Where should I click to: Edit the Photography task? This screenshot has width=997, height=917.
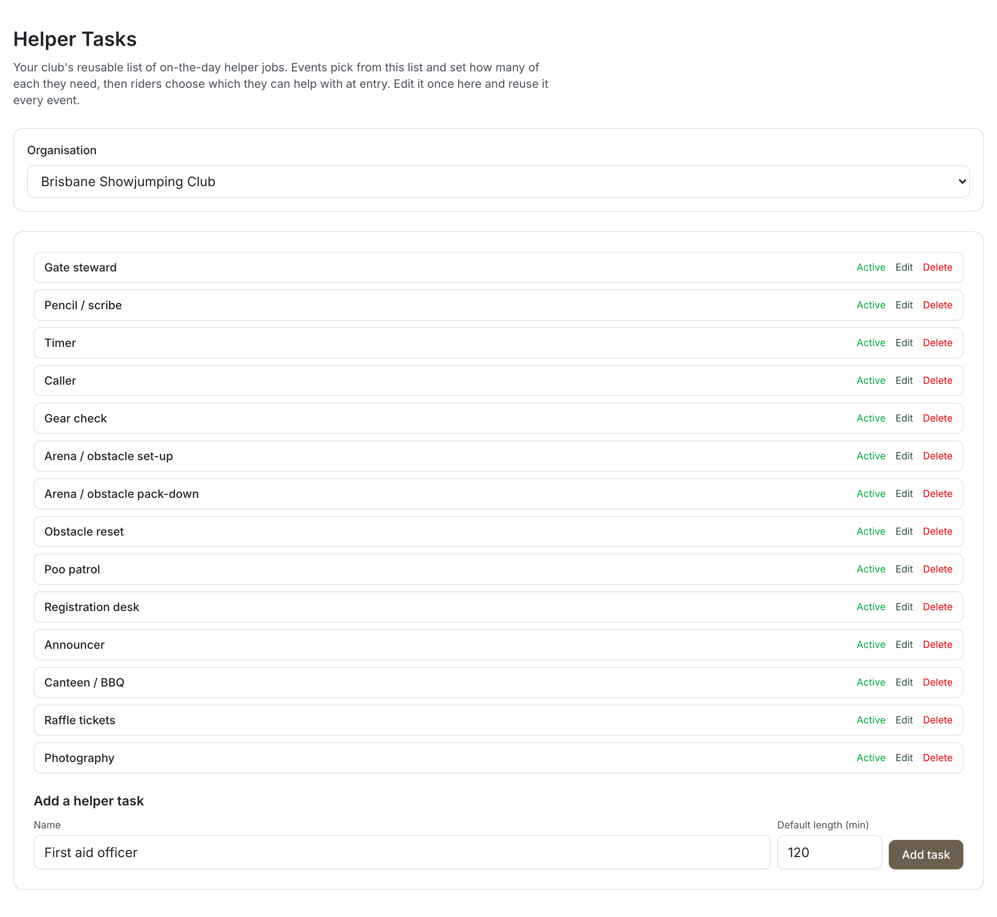904,758
